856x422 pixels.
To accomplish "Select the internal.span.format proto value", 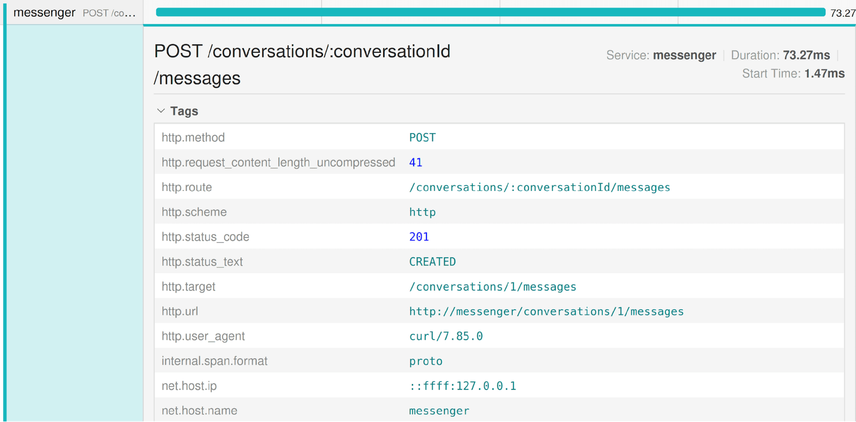I will coord(425,361).
